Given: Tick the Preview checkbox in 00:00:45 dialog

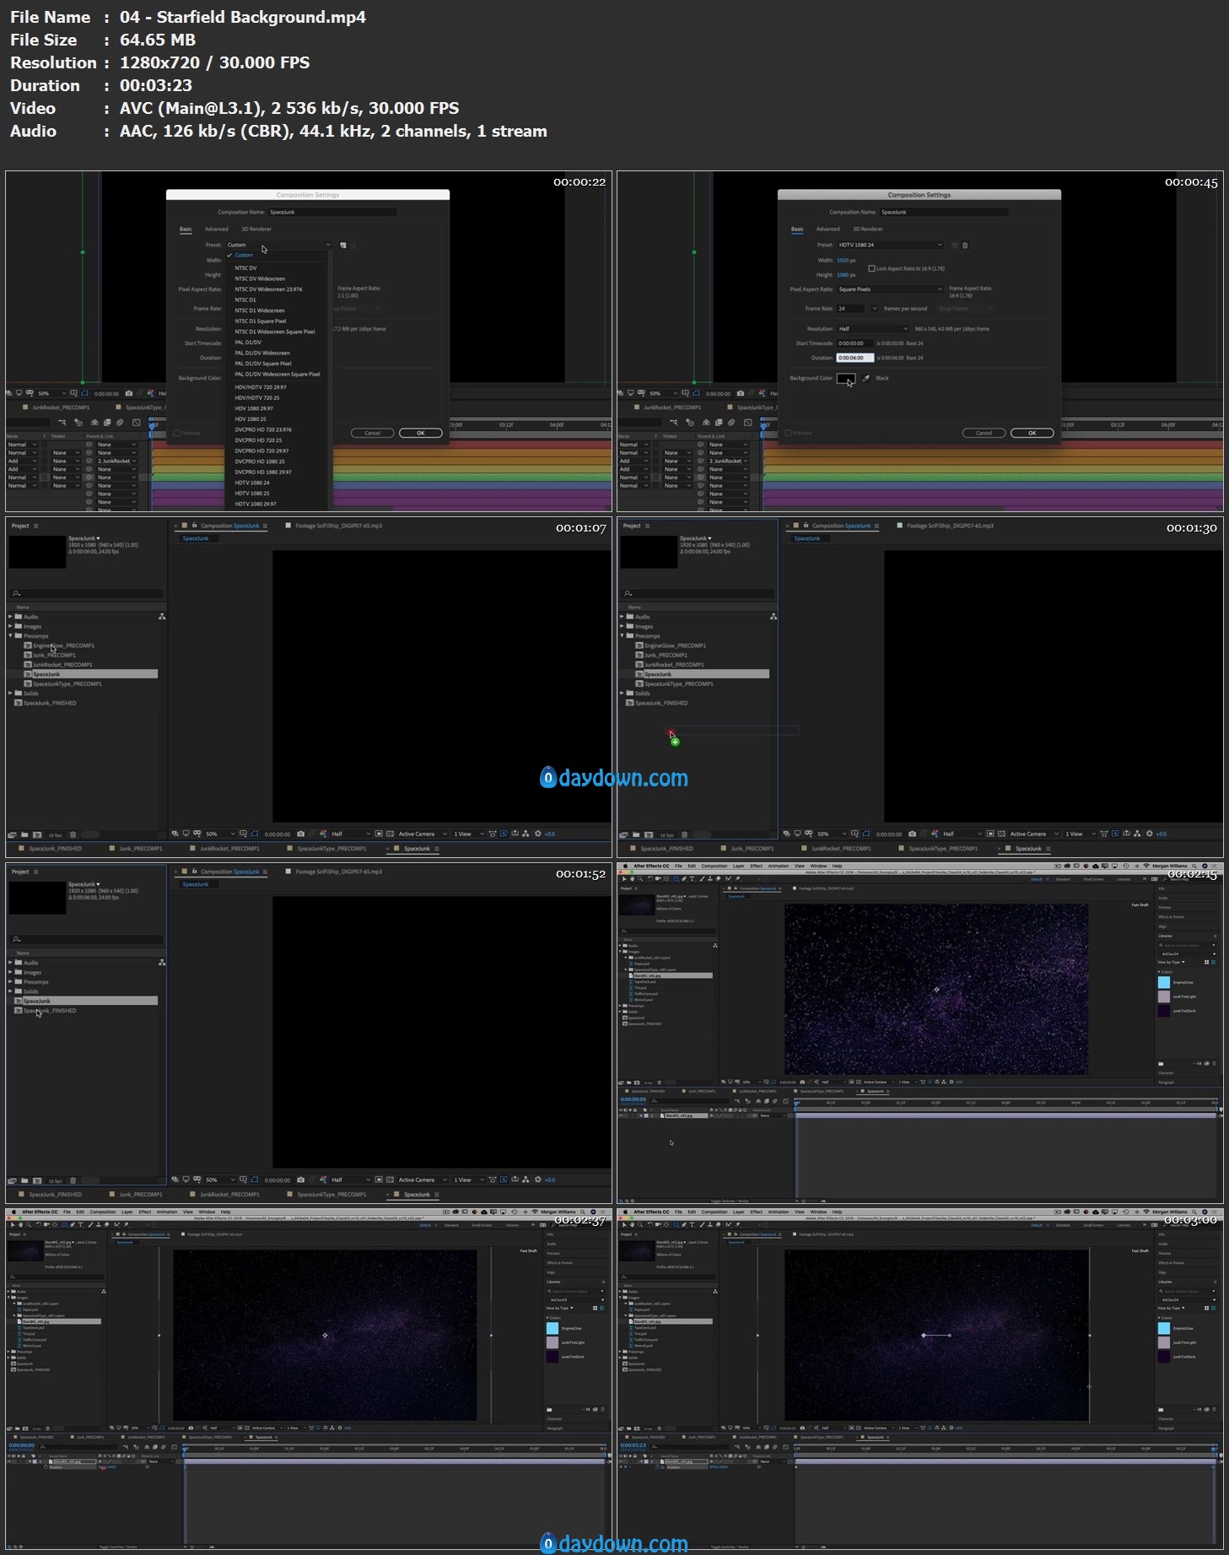Looking at the screenshot, I should [788, 433].
